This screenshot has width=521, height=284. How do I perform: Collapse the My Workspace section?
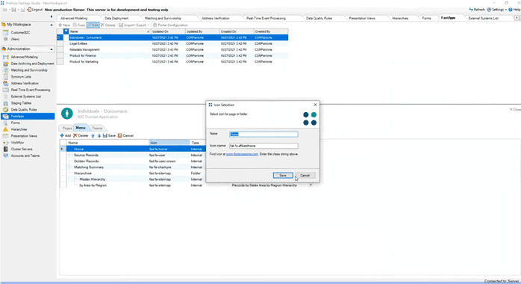[x=52, y=25]
